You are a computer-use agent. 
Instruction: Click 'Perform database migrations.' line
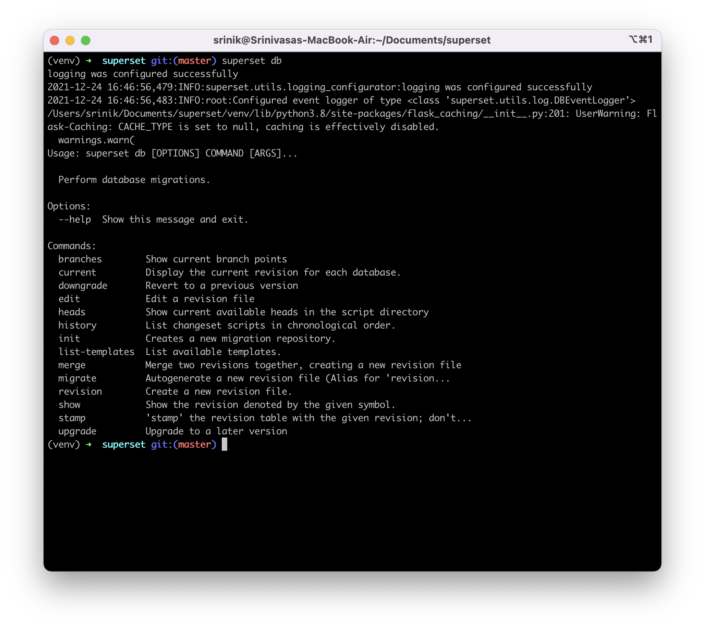(x=134, y=180)
